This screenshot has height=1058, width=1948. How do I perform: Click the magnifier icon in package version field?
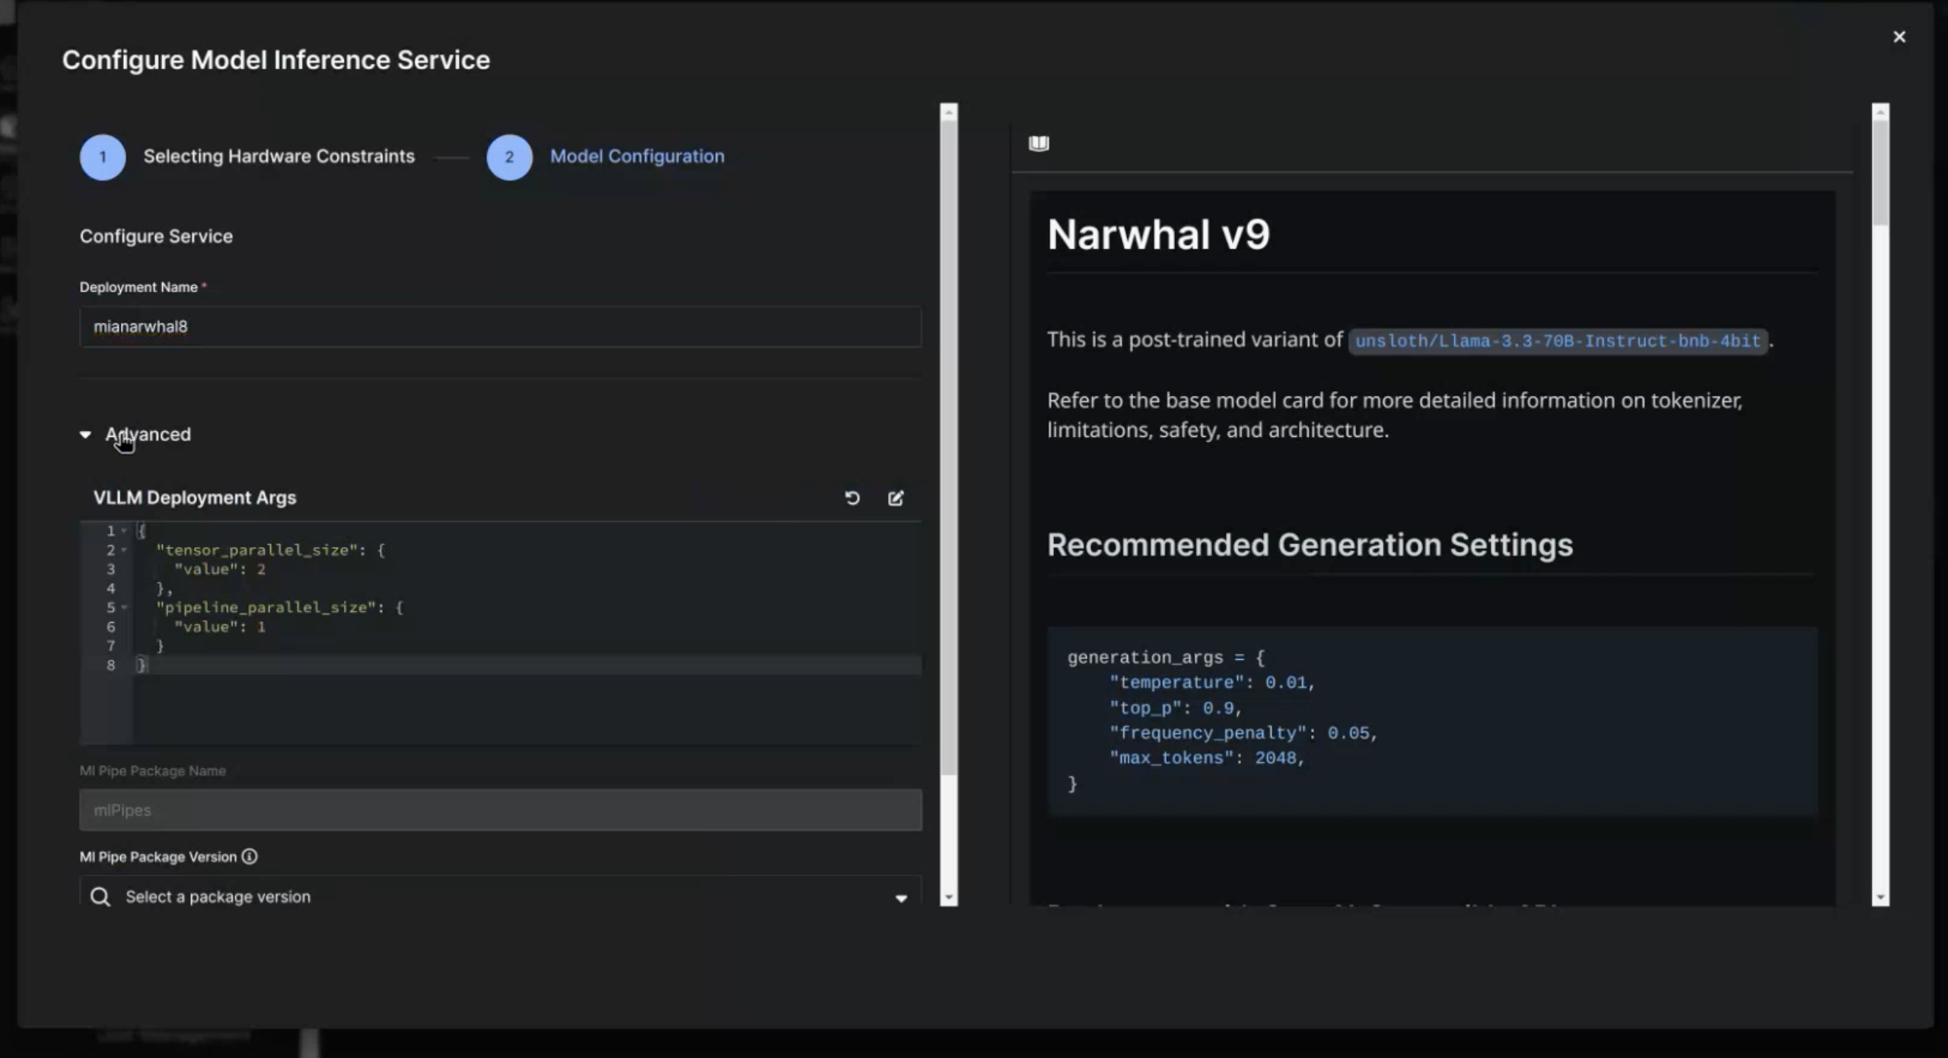100,897
